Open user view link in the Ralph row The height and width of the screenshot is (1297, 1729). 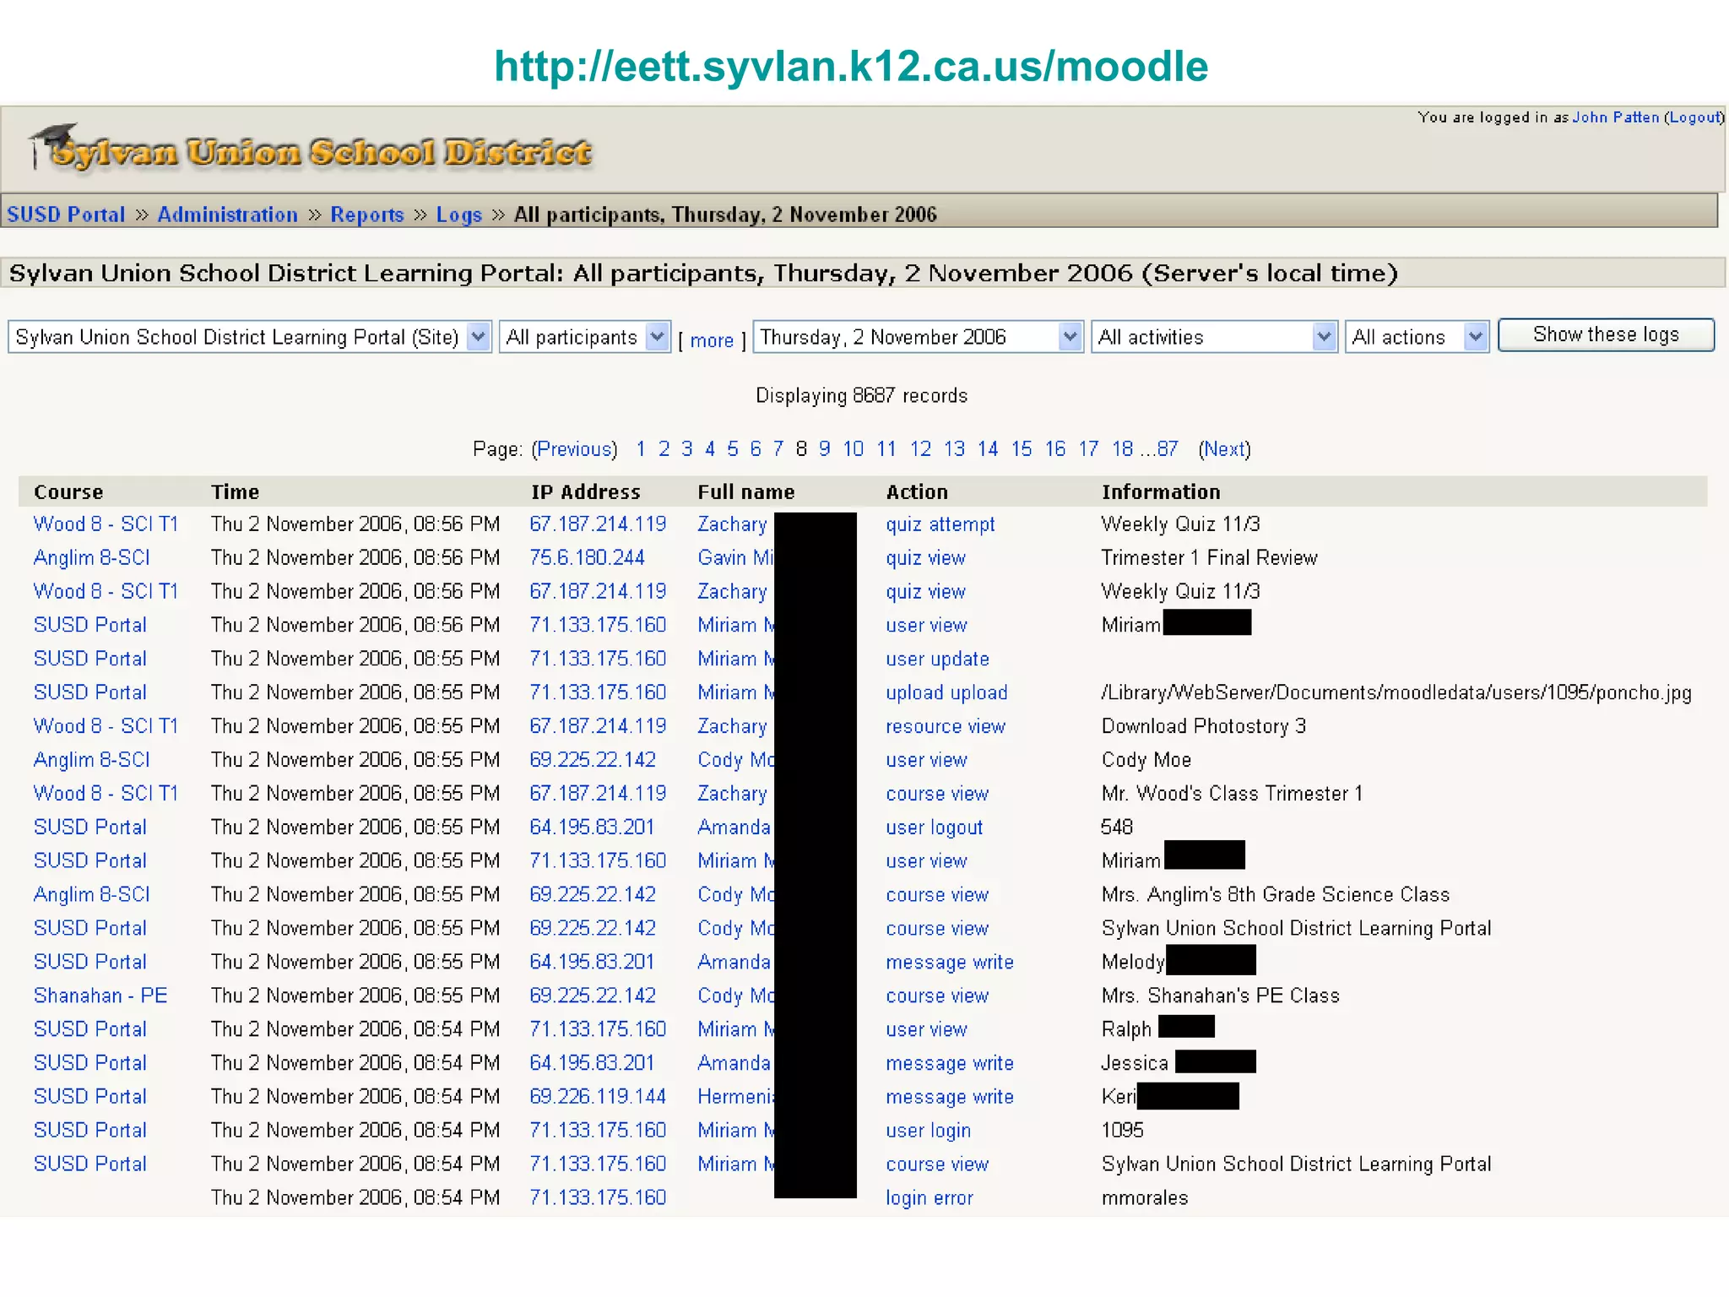tap(926, 1029)
